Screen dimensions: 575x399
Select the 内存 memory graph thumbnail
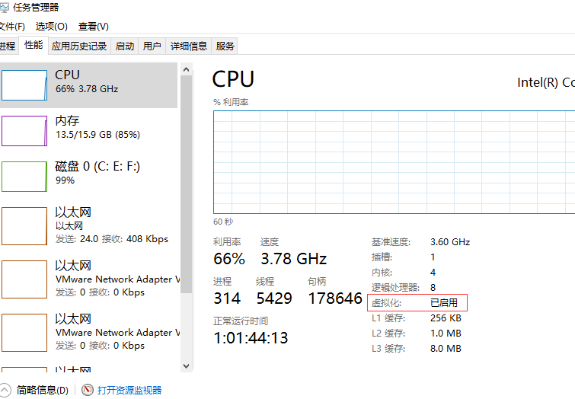(x=24, y=131)
